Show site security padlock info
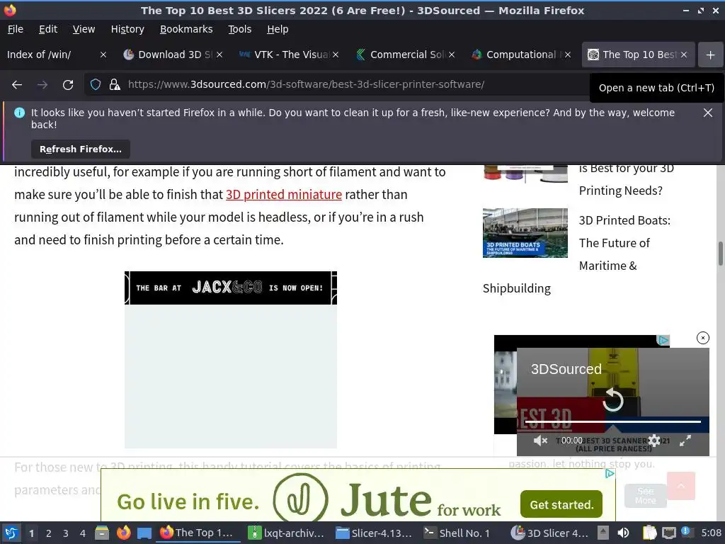The height and width of the screenshot is (544, 725). pos(115,85)
